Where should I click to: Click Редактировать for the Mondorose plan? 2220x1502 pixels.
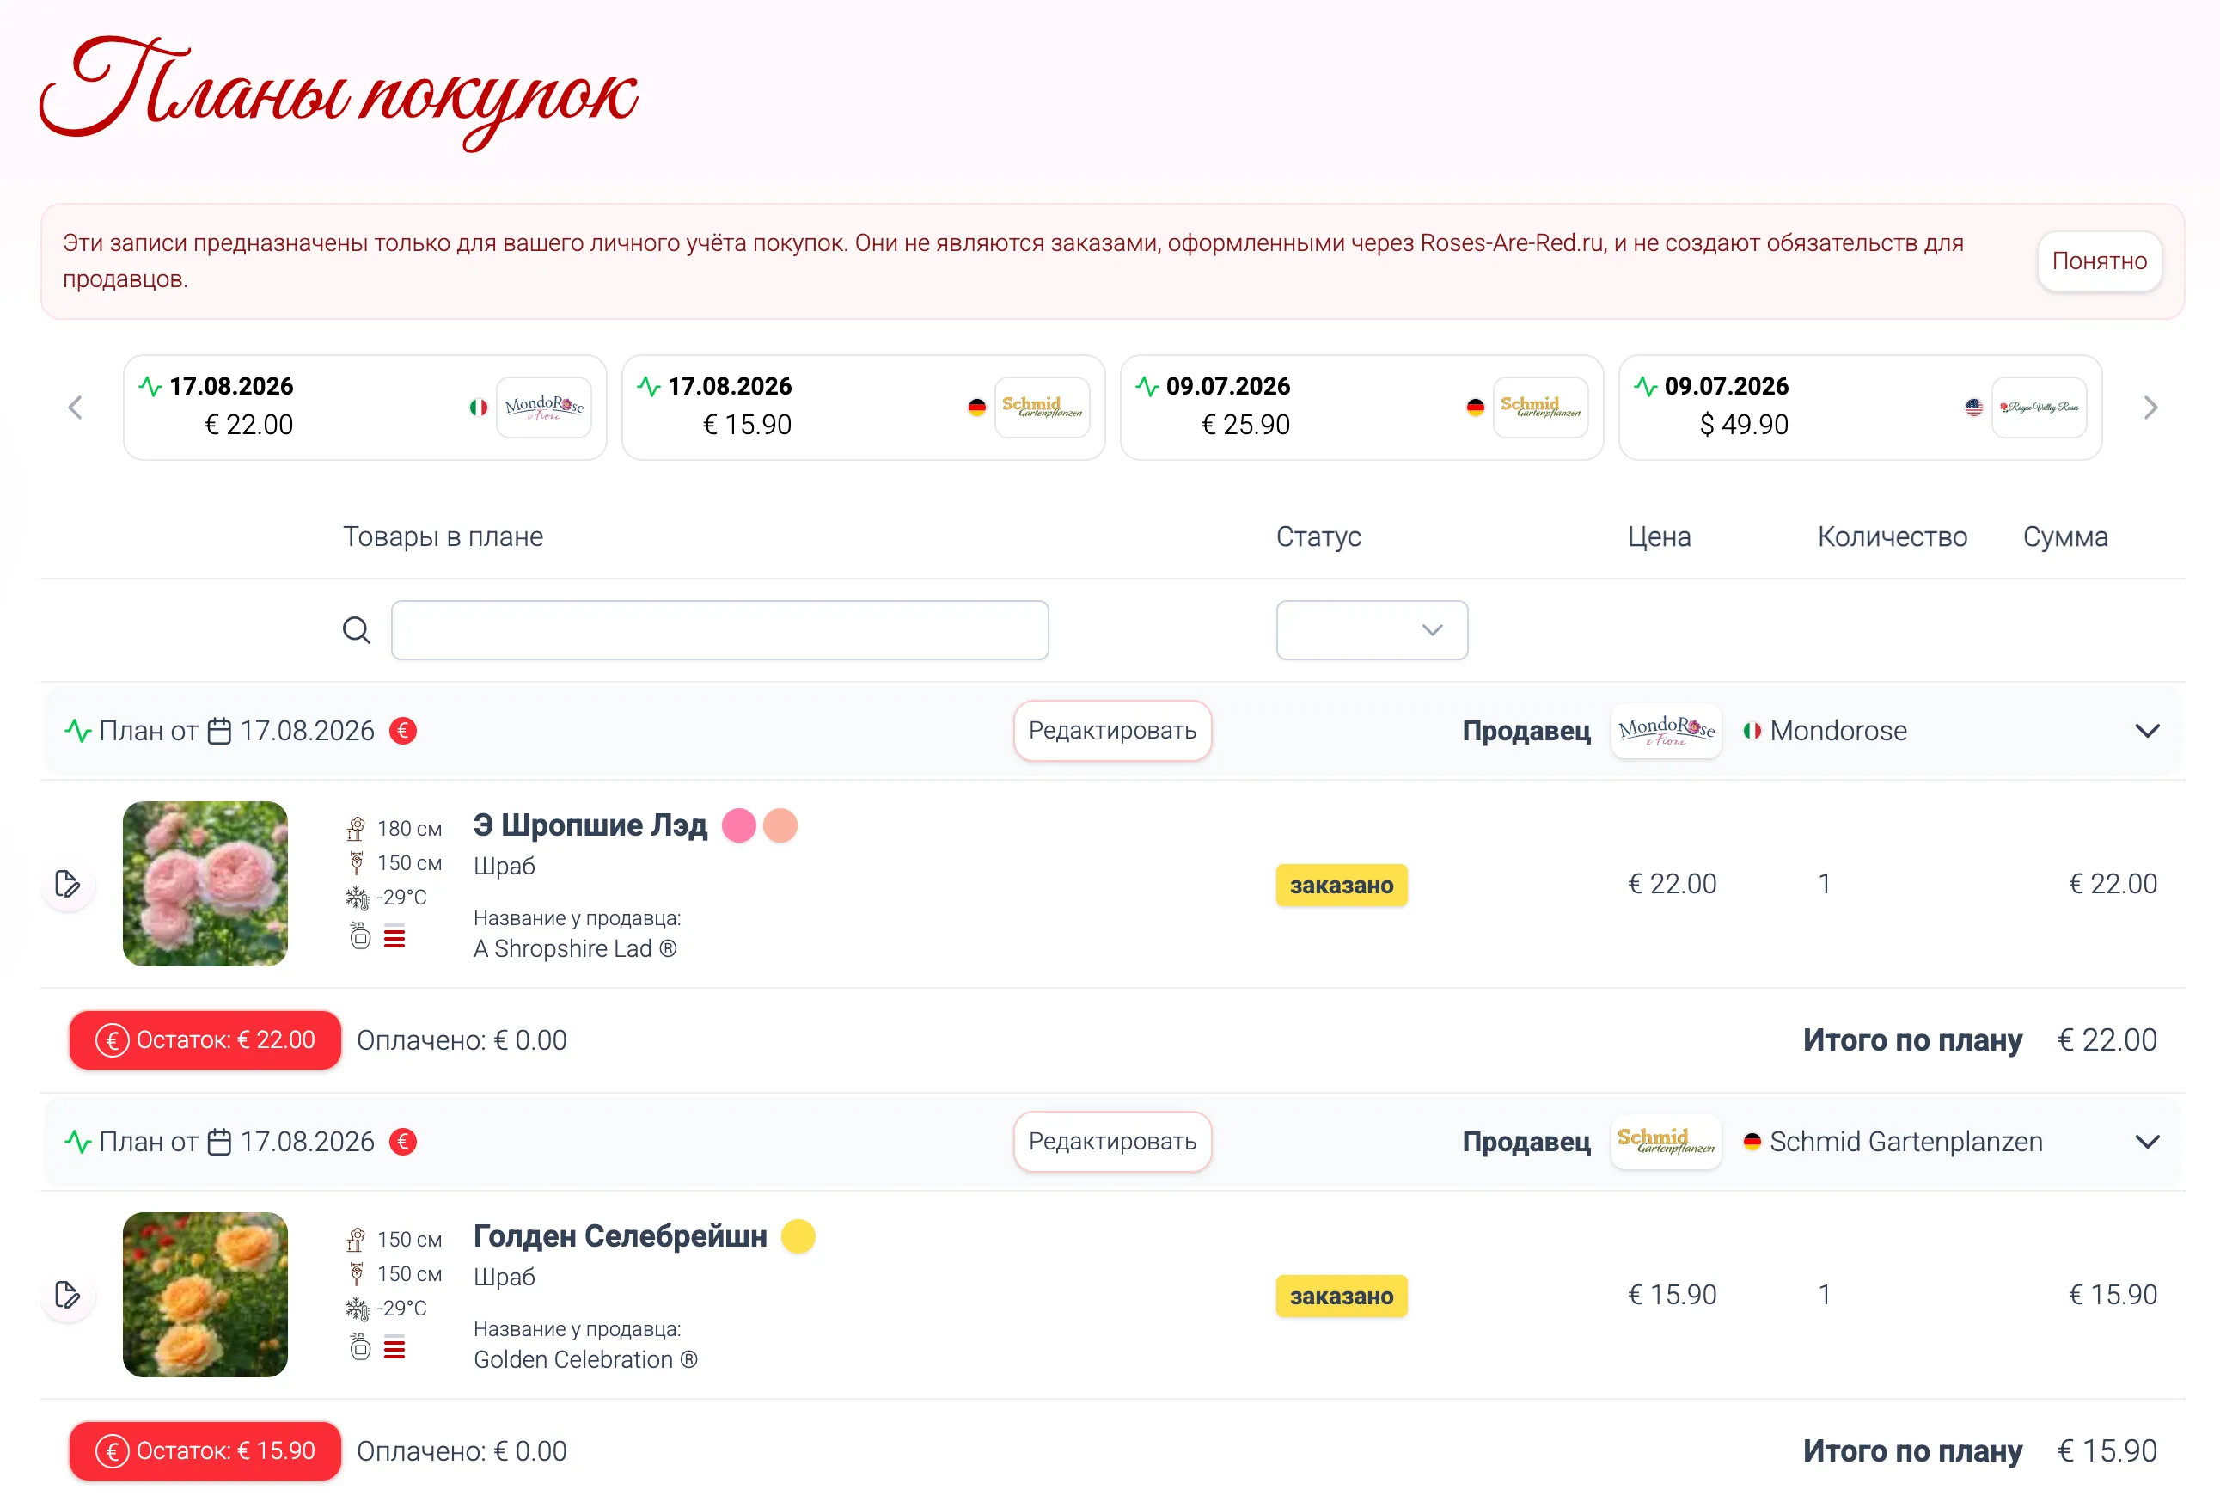pos(1112,731)
